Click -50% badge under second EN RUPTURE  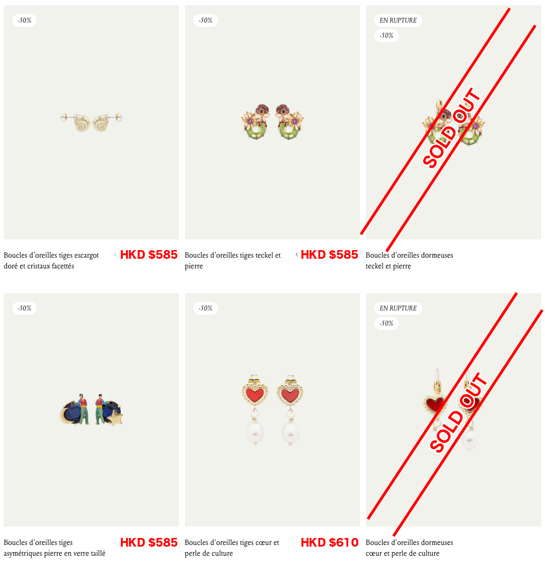pos(387,323)
